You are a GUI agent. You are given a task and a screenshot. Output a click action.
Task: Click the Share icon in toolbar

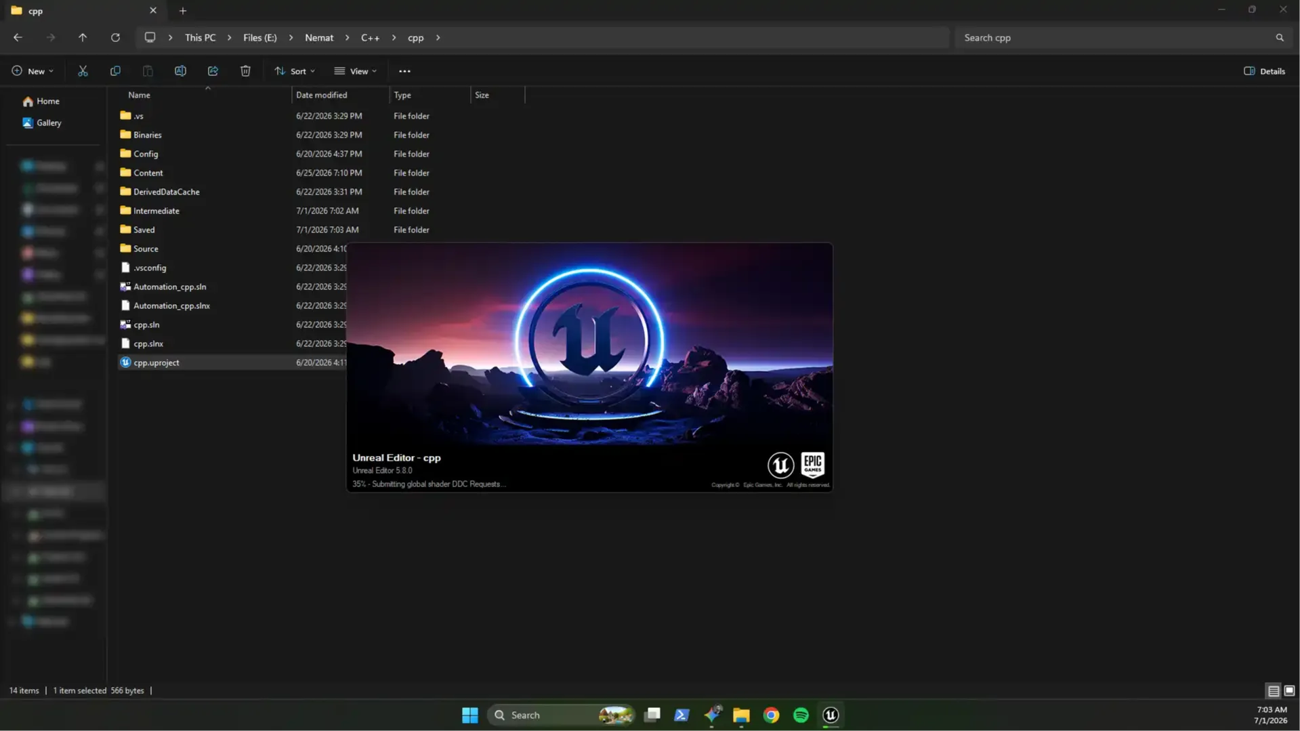[213, 71]
